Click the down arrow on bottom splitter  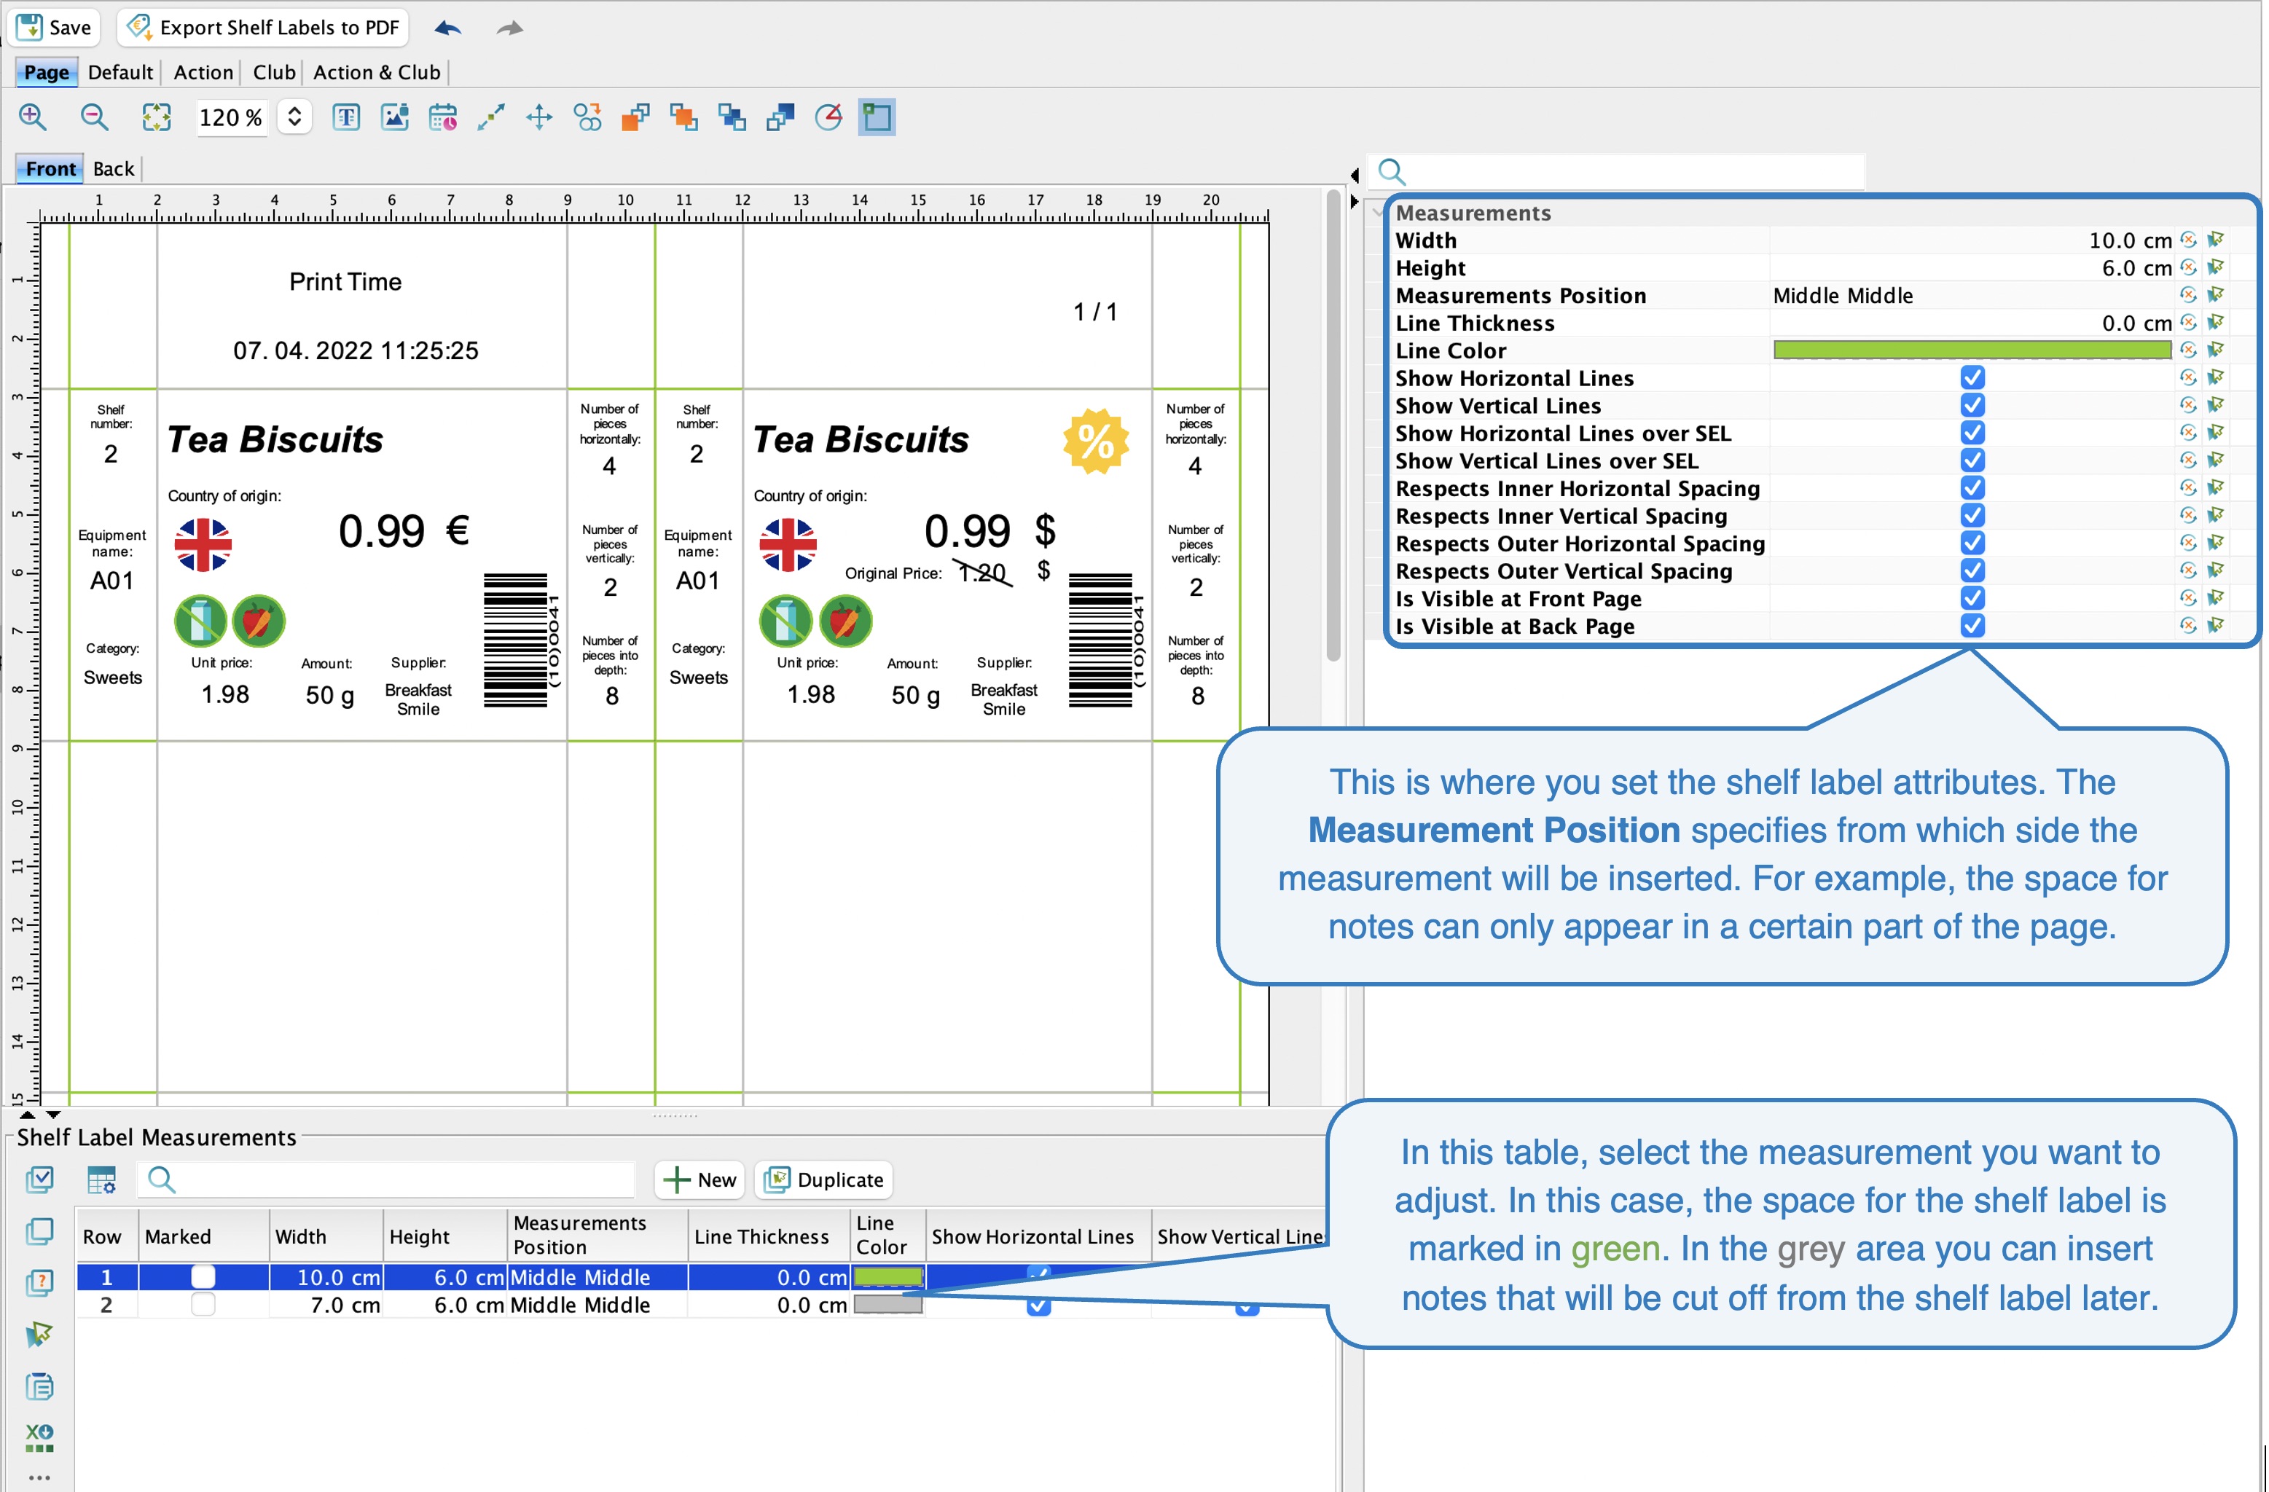(x=53, y=1115)
